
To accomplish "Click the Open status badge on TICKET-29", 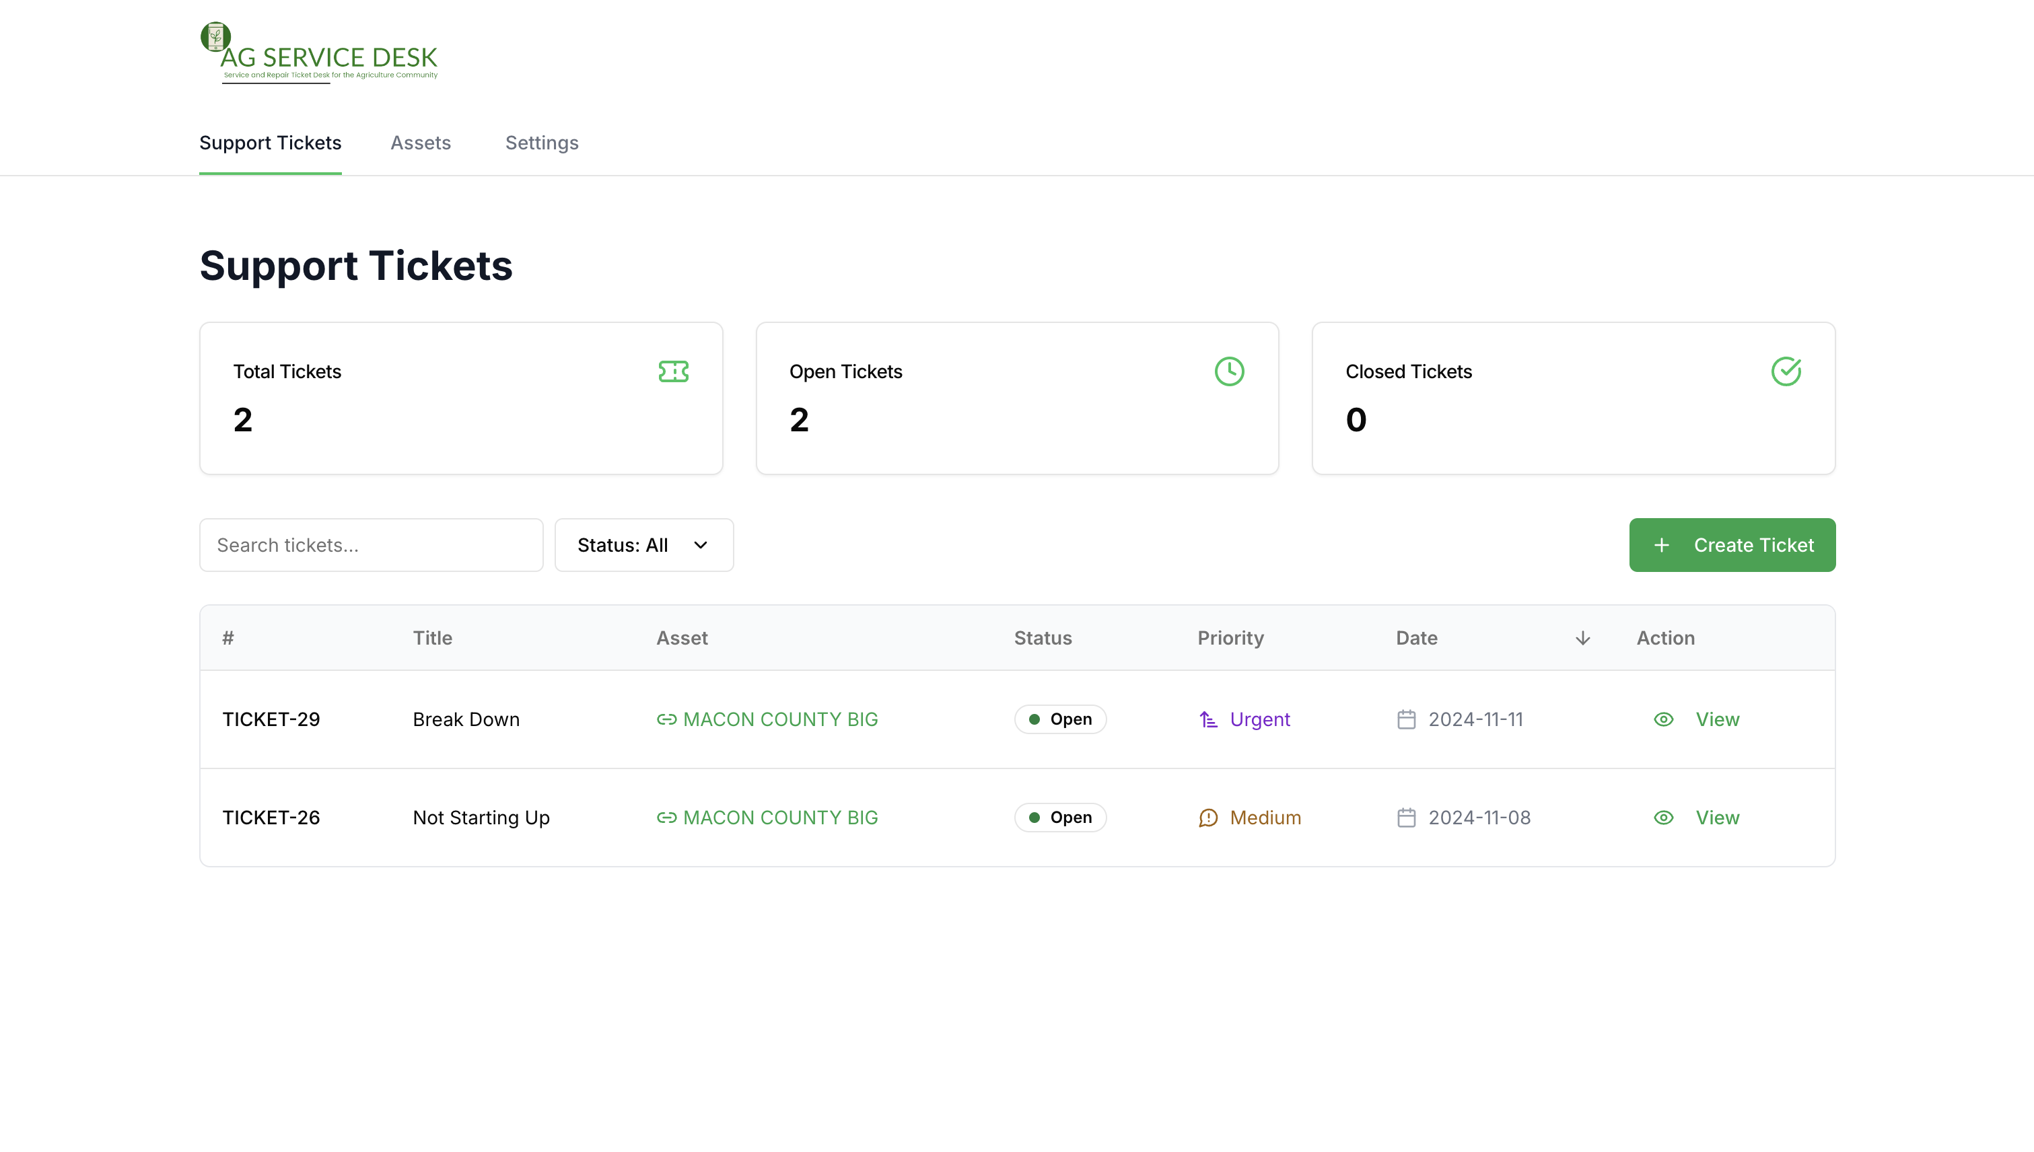I will click(1059, 719).
